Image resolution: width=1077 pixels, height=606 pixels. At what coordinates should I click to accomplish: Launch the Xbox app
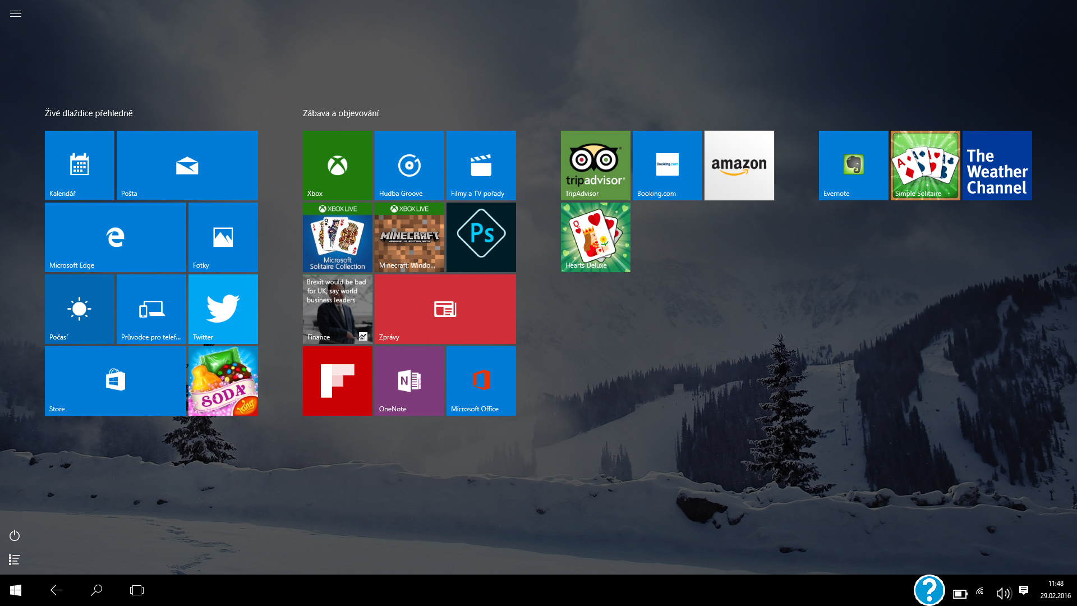[x=337, y=166]
